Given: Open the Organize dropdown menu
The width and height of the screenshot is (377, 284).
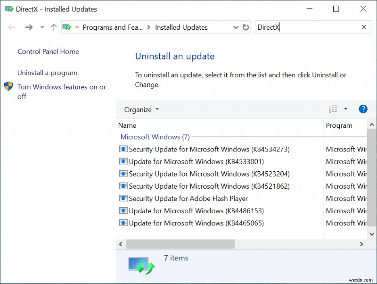Looking at the screenshot, I should click(140, 109).
